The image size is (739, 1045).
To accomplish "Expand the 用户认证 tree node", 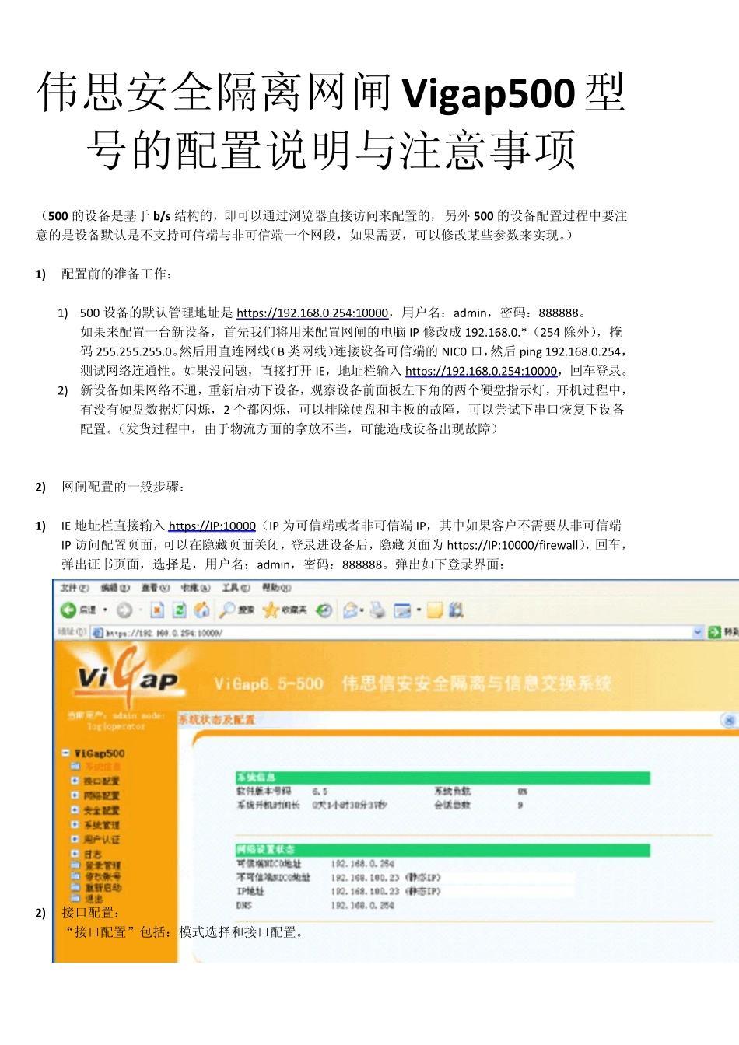I will click(x=75, y=839).
